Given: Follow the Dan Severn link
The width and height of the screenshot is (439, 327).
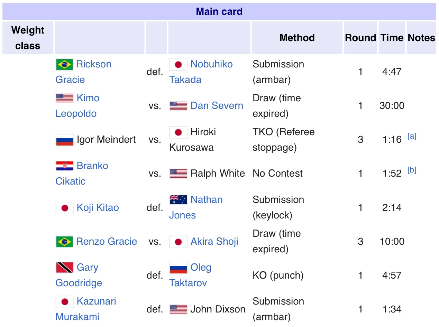Looking at the screenshot, I should 217,106.
